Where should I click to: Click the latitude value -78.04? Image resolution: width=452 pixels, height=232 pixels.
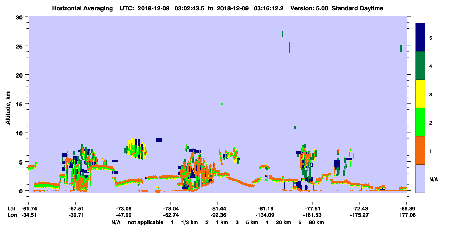170,209
